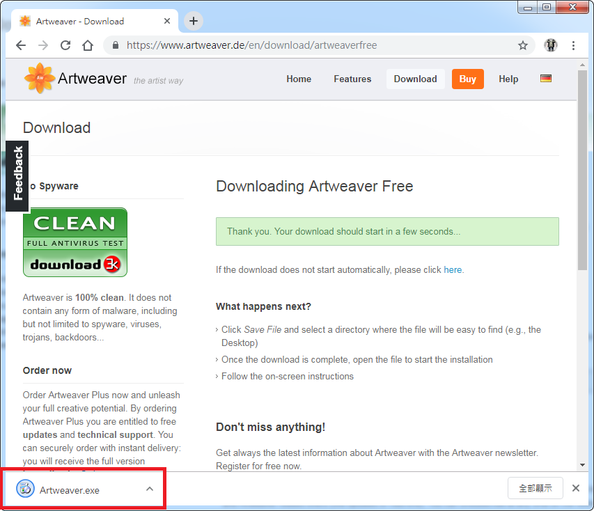Open the Chrome three-dot menu

point(573,45)
